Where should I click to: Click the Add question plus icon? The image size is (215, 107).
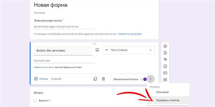point(165,46)
